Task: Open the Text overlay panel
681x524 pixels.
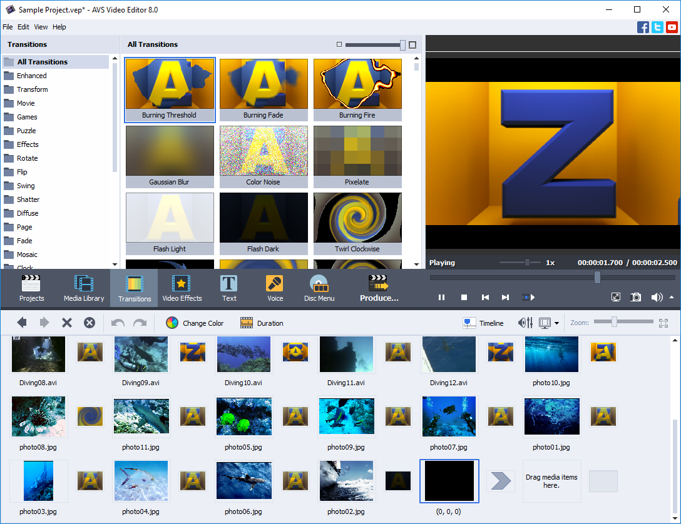Action: [228, 287]
